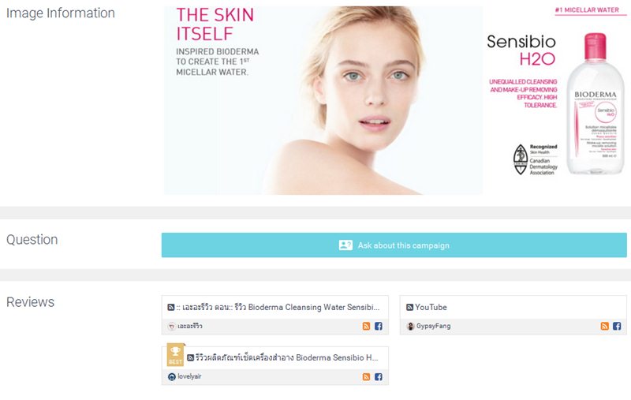
Task: Visit the lovelyair author profile
Action: click(x=189, y=376)
